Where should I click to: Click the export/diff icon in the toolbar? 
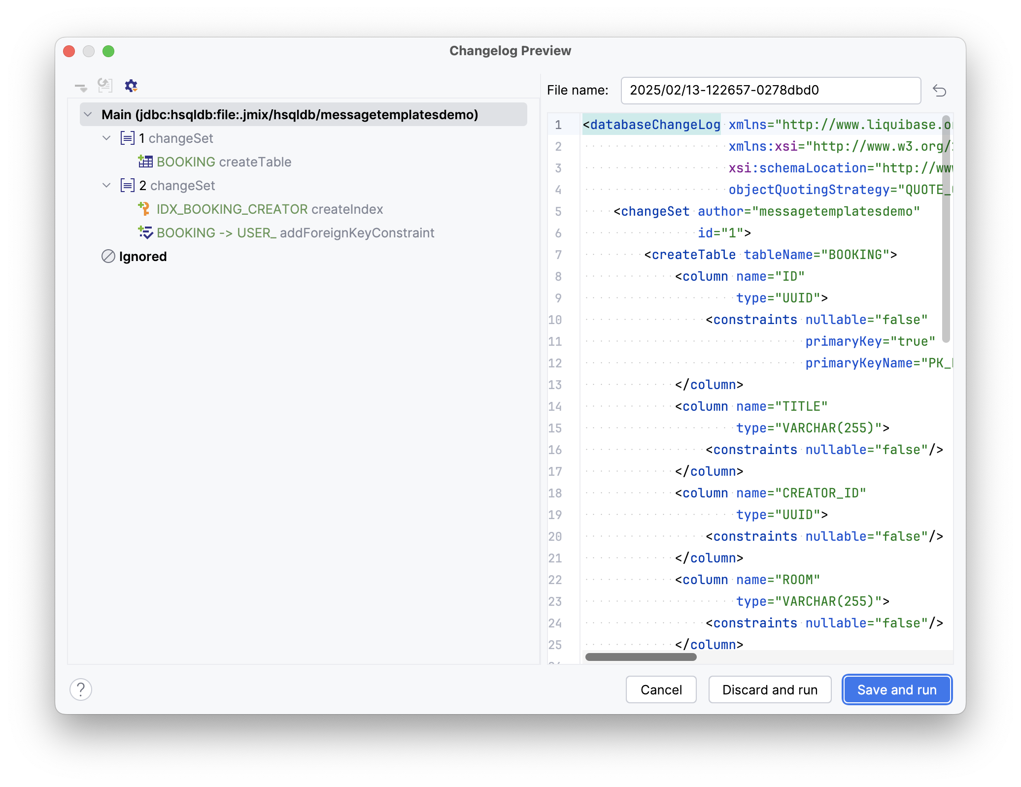104,86
